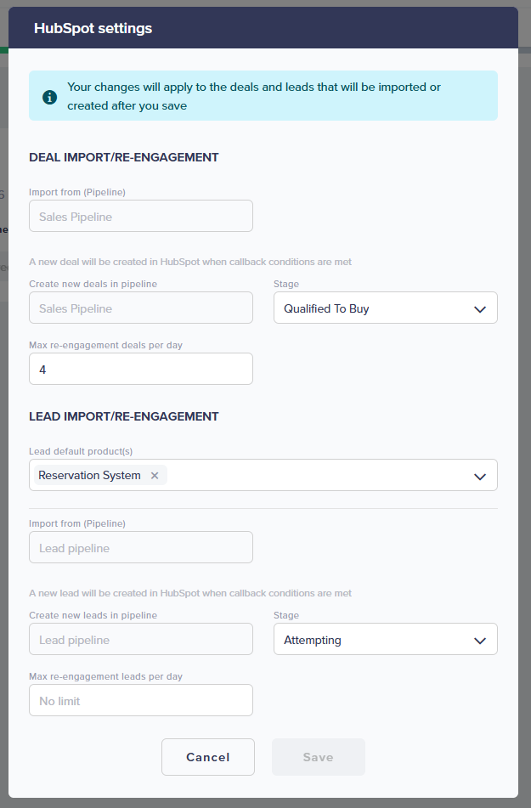This screenshot has height=808, width=531.
Task: Open the deal Stage dropdown showing Qualified To Buy
Action: pyautogui.click(x=385, y=308)
